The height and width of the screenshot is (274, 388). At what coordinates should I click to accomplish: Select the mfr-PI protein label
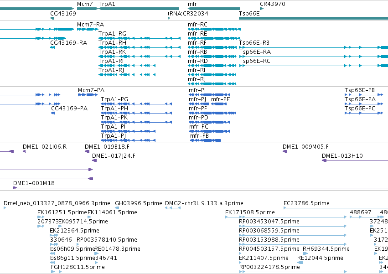pos(197,90)
